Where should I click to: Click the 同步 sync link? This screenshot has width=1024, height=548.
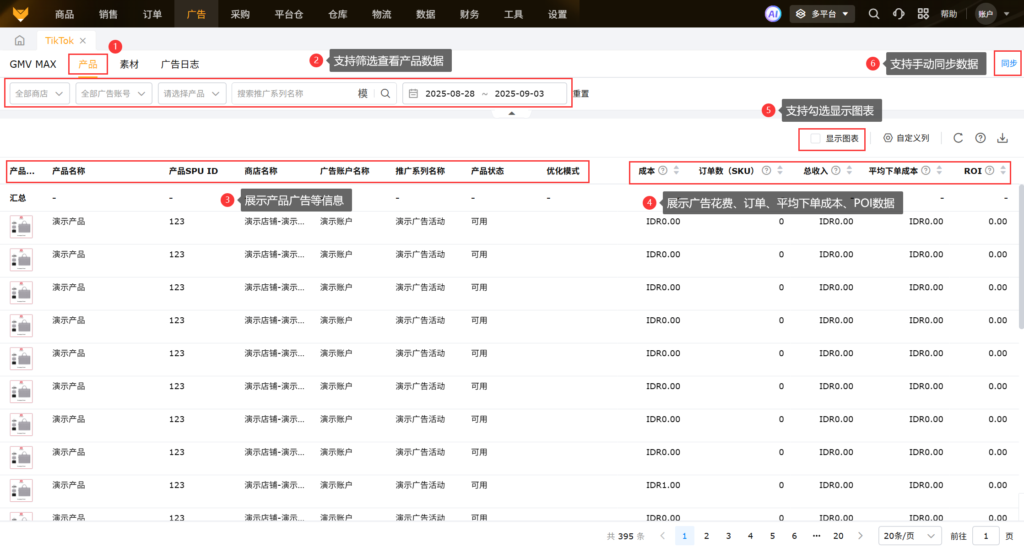point(1009,63)
